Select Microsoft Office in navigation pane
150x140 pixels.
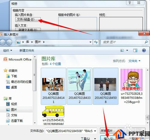(x=17, y=59)
